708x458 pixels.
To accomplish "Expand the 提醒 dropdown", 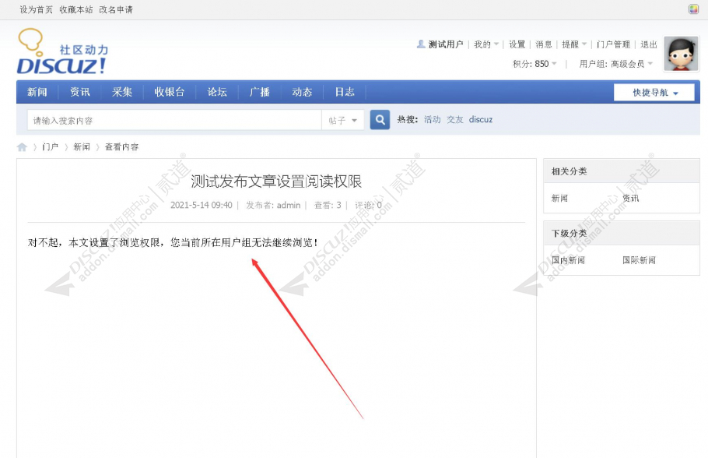I will pyautogui.click(x=574, y=44).
